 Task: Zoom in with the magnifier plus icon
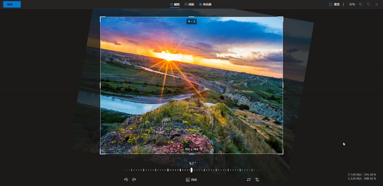click(361, 4)
